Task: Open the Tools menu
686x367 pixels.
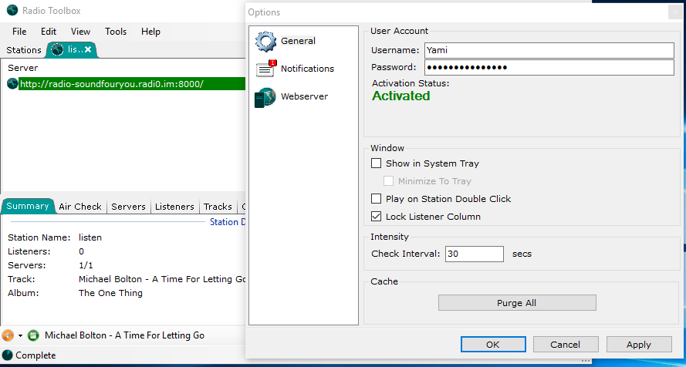Action: [x=116, y=32]
